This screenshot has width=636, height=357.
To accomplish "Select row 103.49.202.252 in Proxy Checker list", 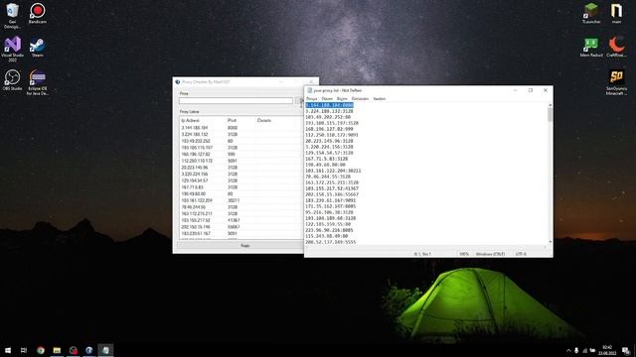I will click(241, 141).
